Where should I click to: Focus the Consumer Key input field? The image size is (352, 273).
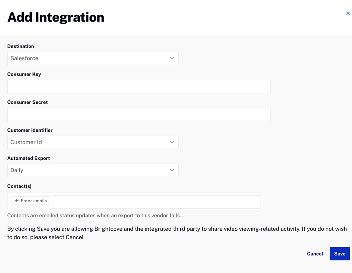point(139,86)
